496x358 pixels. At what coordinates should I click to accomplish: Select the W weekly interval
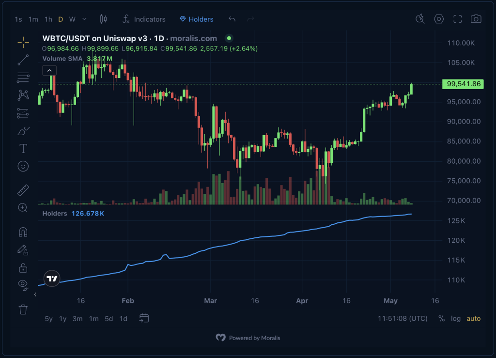pos(73,19)
